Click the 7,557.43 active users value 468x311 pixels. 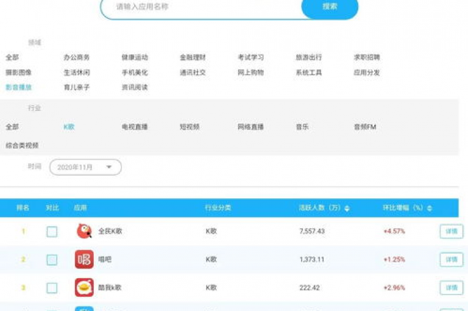point(312,231)
